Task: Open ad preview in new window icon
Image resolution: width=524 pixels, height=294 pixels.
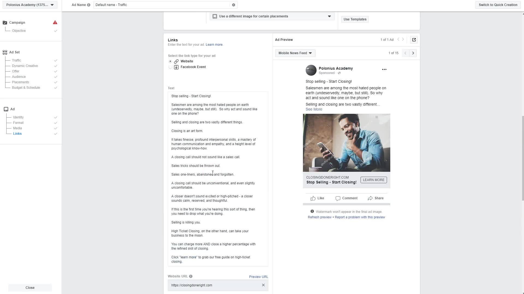Action: coord(414,40)
